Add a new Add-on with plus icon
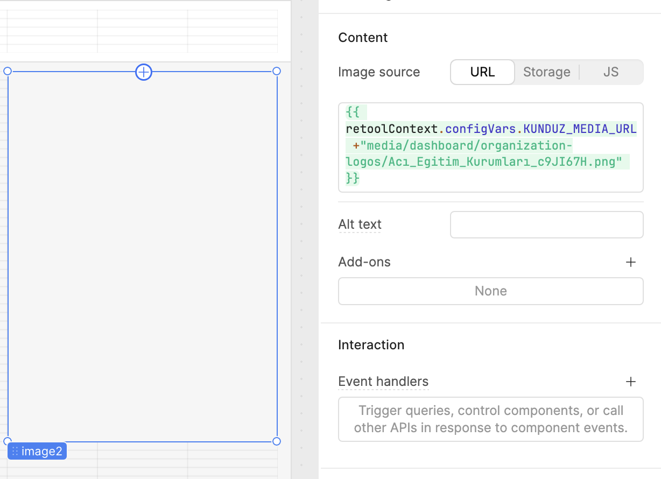The width and height of the screenshot is (661, 479). [x=631, y=262]
